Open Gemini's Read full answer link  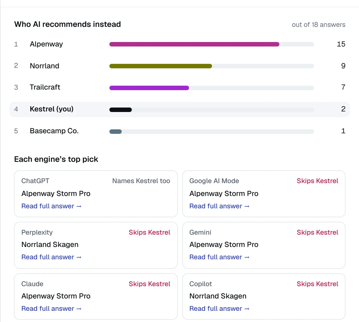(219, 257)
